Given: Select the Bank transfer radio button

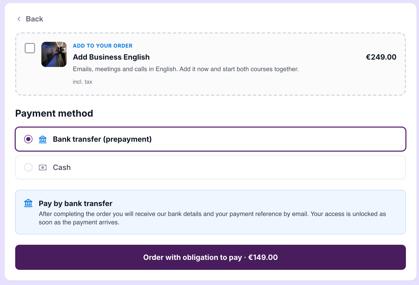Looking at the screenshot, I should (x=28, y=139).
